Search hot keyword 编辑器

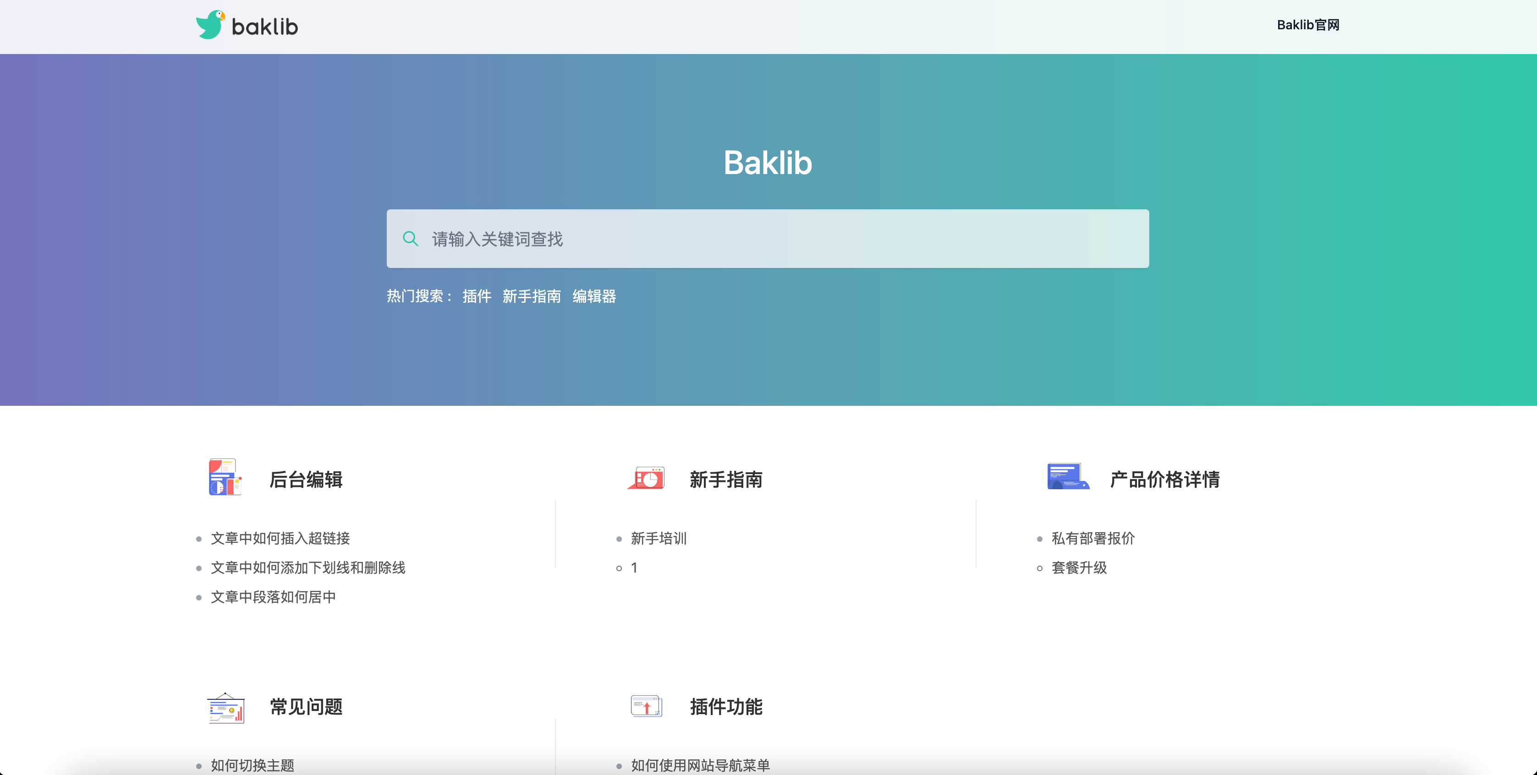[594, 296]
